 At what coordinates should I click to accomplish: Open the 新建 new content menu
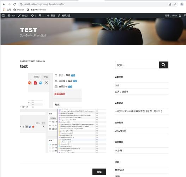pos(51,16)
